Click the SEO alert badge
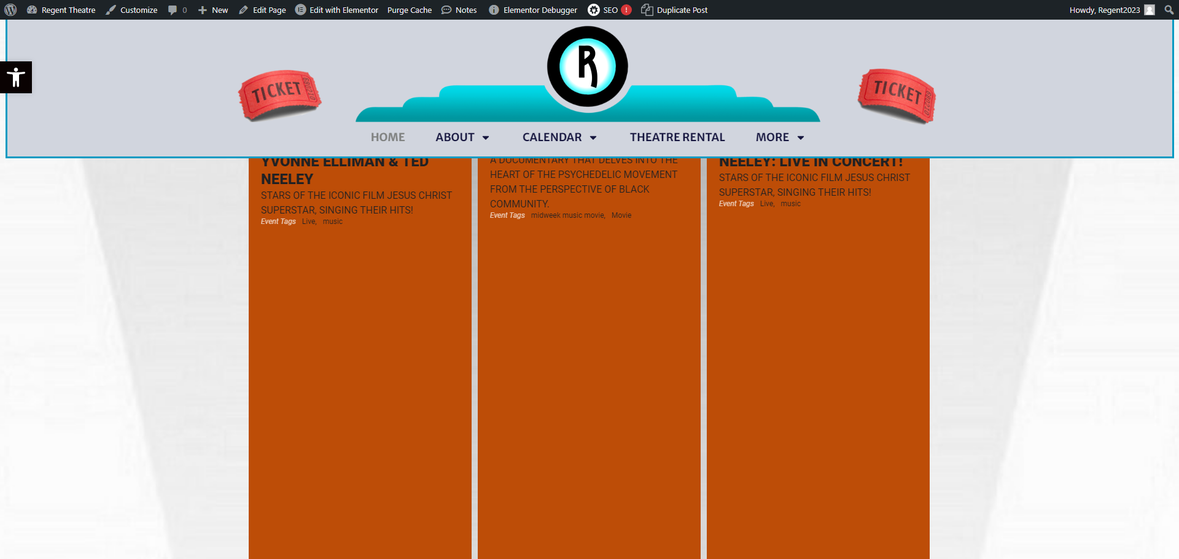This screenshot has height=559, width=1179. (626, 10)
